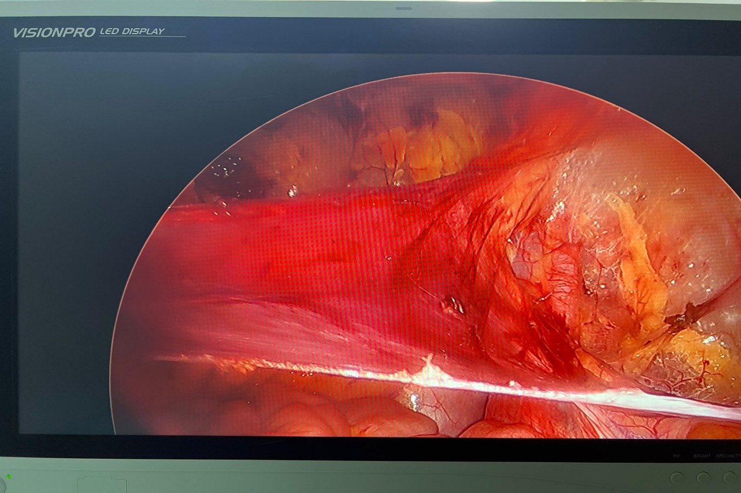Click the green power indicator light

point(9,477)
